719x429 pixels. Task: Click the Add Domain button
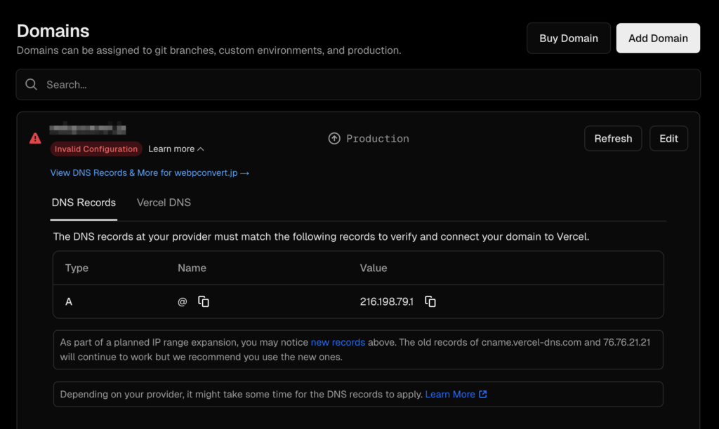(658, 39)
